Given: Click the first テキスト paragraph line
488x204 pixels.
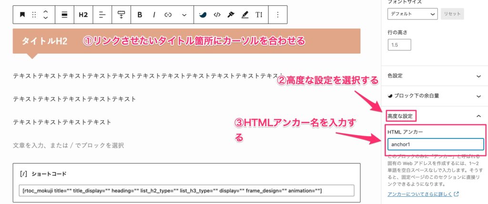Looking at the screenshot, I should pyautogui.click(x=148, y=76).
